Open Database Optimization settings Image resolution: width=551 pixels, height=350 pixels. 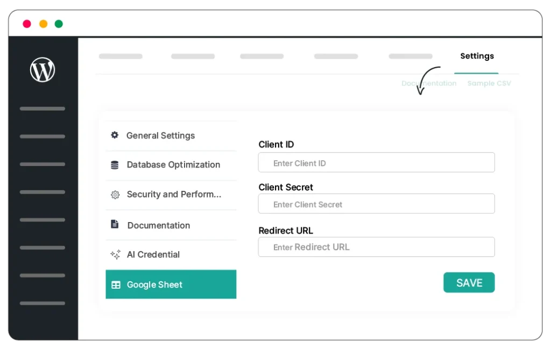tap(173, 165)
